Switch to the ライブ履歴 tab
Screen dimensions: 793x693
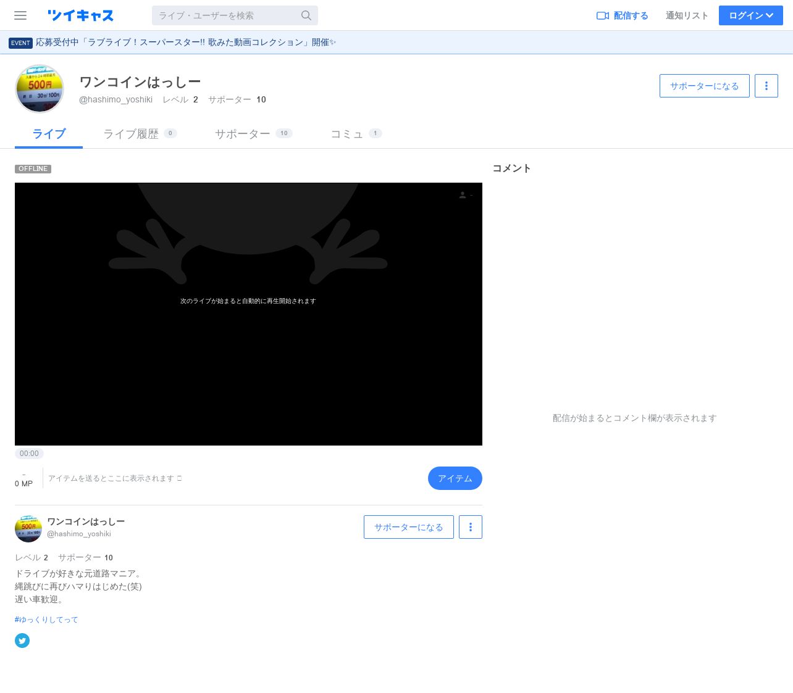140,134
